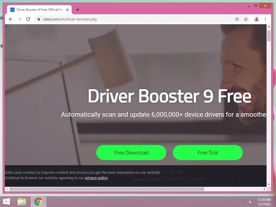Click the Free Trial button
The image size is (276, 207).
pos(208,153)
